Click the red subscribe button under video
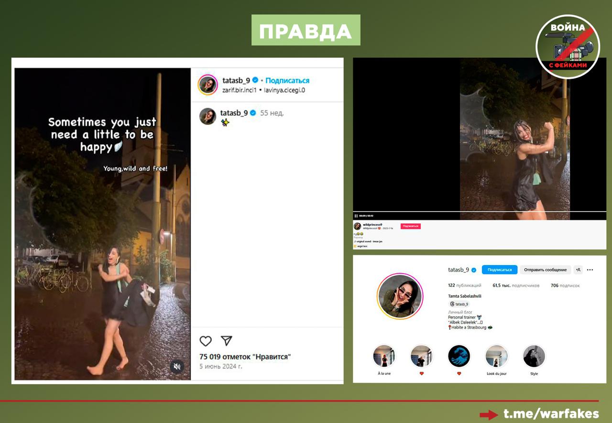Screen dimensions: 612x423 coord(410,226)
